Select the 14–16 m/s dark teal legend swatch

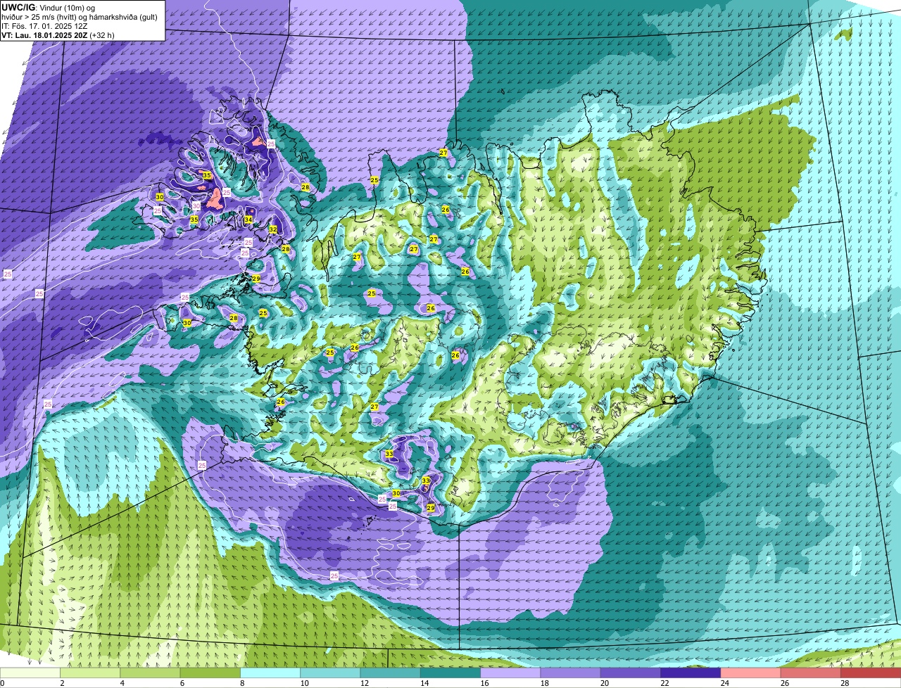pyautogui.click(x=450, y=673)
